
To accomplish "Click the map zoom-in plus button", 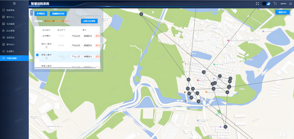I will coord(32,11).
